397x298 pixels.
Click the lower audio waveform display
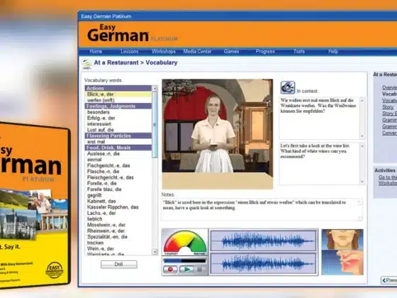coord(263,263)
